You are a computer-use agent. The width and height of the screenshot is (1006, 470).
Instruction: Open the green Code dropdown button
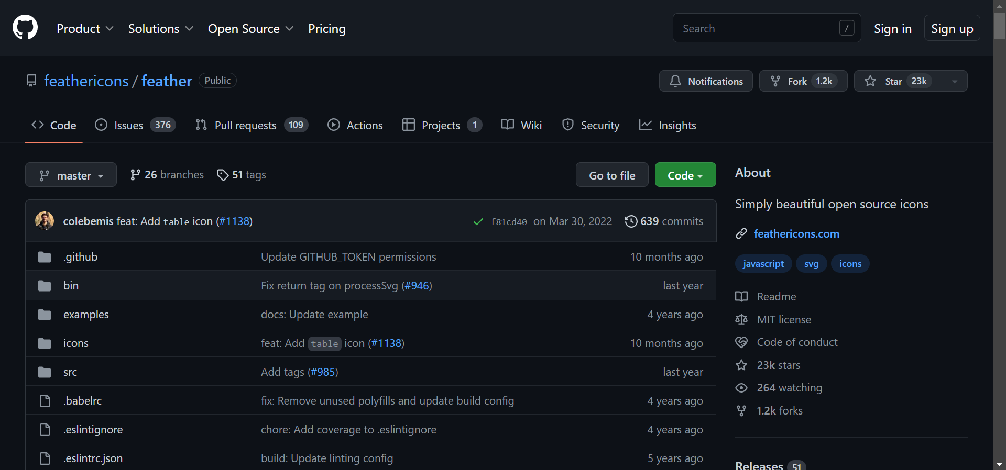(x=685, y=175)
